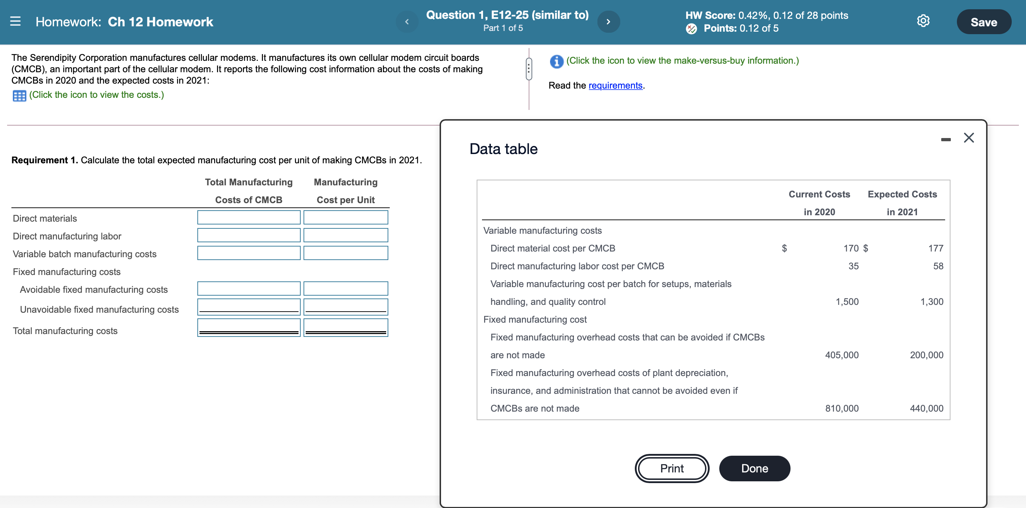Click the costs data table icon
1026x508 pixels.
18,95
